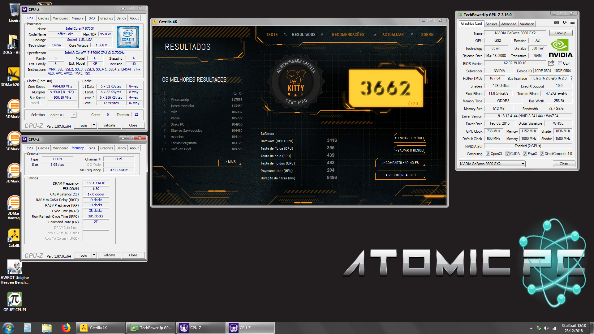This screenshot has height=334, width=594.
Task: Switch to Catzilla 4K taskbar button
Action: (x=101, y=328)
